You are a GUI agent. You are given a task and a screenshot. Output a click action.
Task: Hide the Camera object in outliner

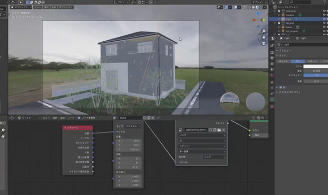click(x=324, y=15)
